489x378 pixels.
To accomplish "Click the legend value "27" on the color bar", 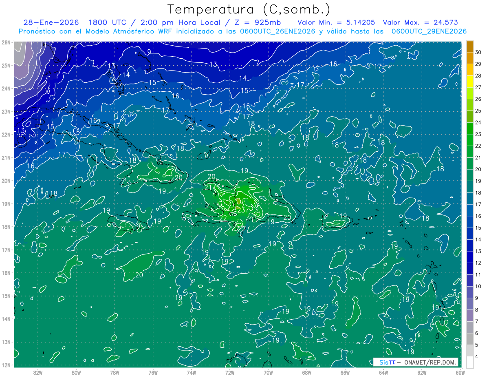I will click(x=478, y=88).
